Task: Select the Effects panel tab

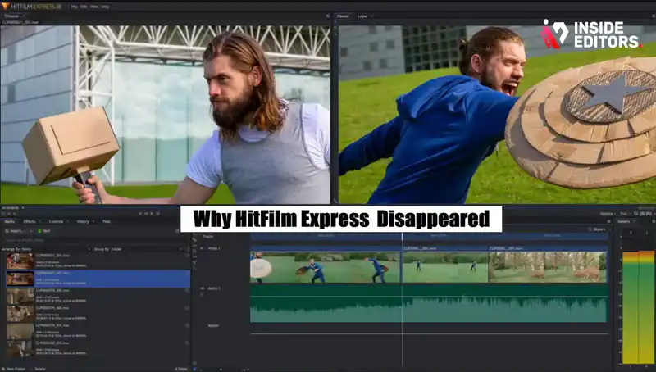Action: tap(30, 221)
